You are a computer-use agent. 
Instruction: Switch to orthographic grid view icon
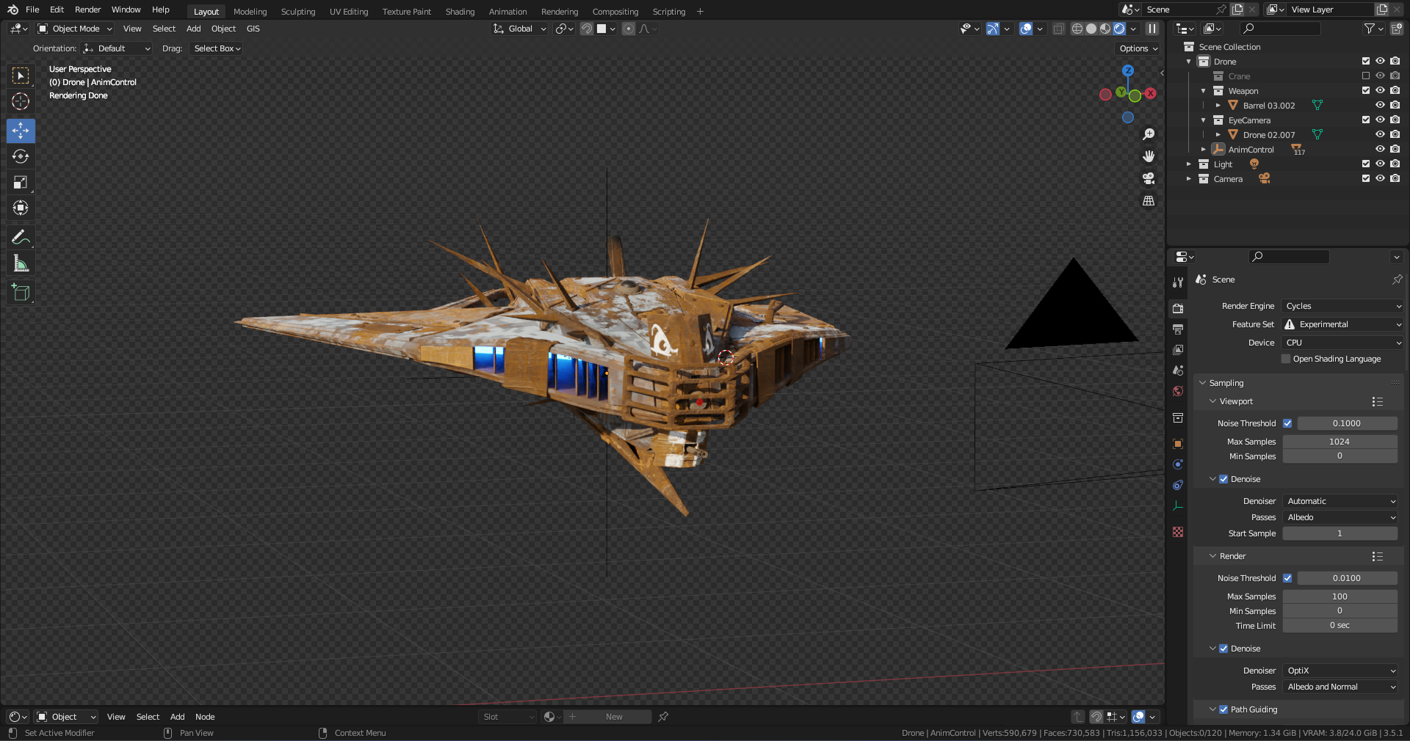1149,201
